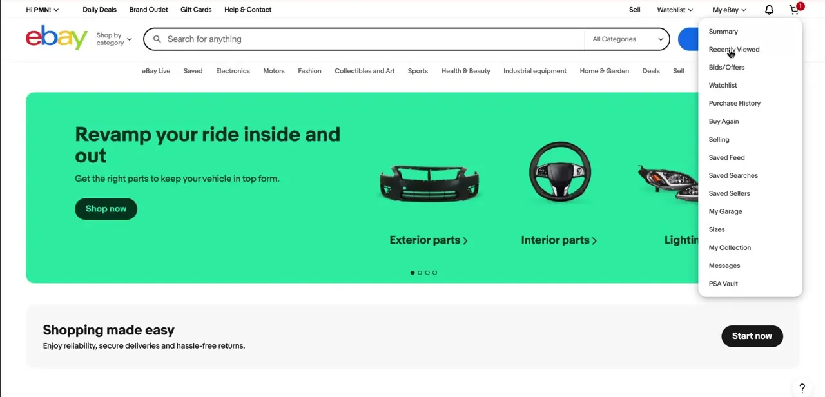Screen dimensions: 825x397
Task: Expand the Watchlist dropdown in header
Action: [675, 10]
